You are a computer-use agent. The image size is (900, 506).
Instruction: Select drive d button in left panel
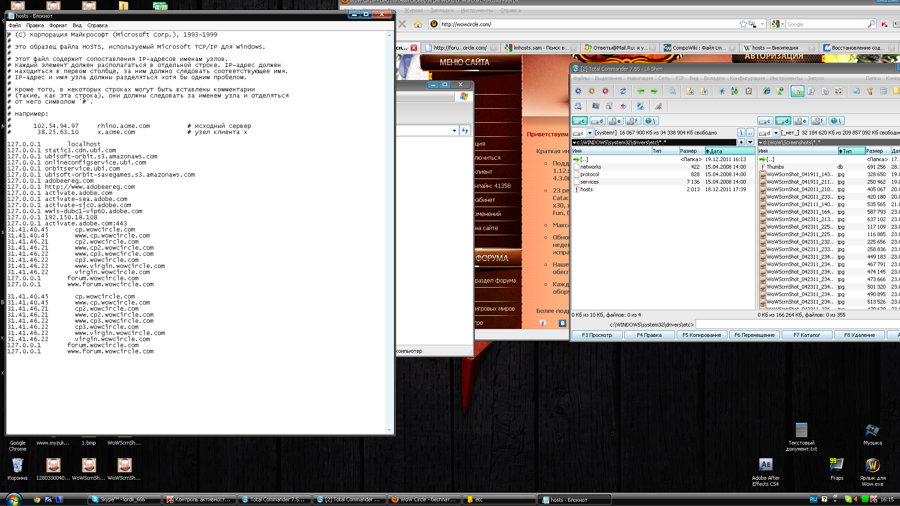tap(598, 121)
